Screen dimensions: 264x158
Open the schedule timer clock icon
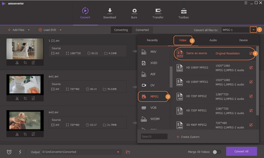[9, 152]
